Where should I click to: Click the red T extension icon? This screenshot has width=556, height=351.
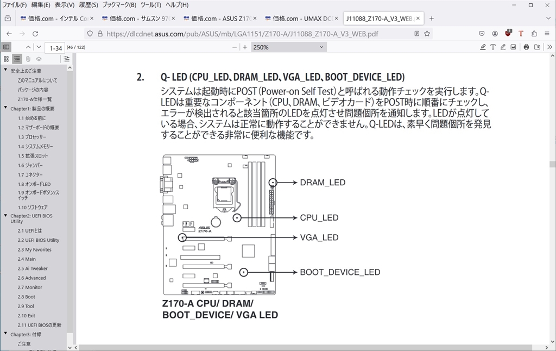click(521, 34)
